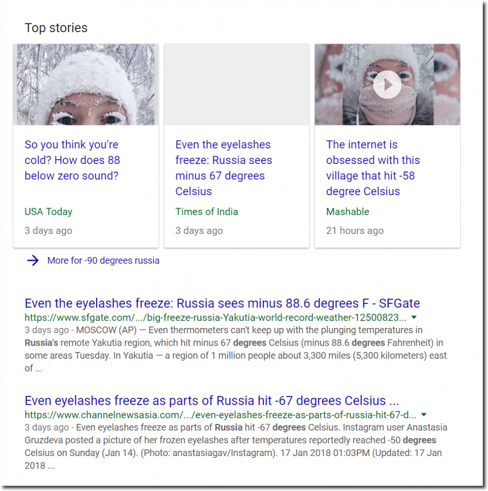Expand dropdown arrow next to channelnewsasia.com URL
The height and width of the screenshot is (491, 488).
point(424,415)
